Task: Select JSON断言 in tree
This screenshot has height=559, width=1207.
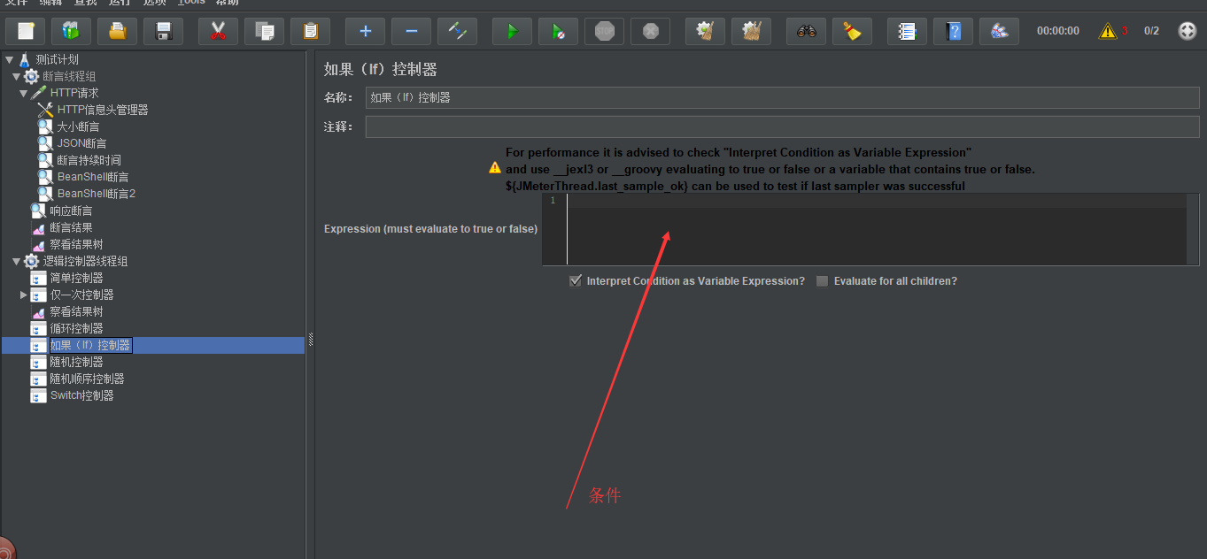Action: [81, 143]
